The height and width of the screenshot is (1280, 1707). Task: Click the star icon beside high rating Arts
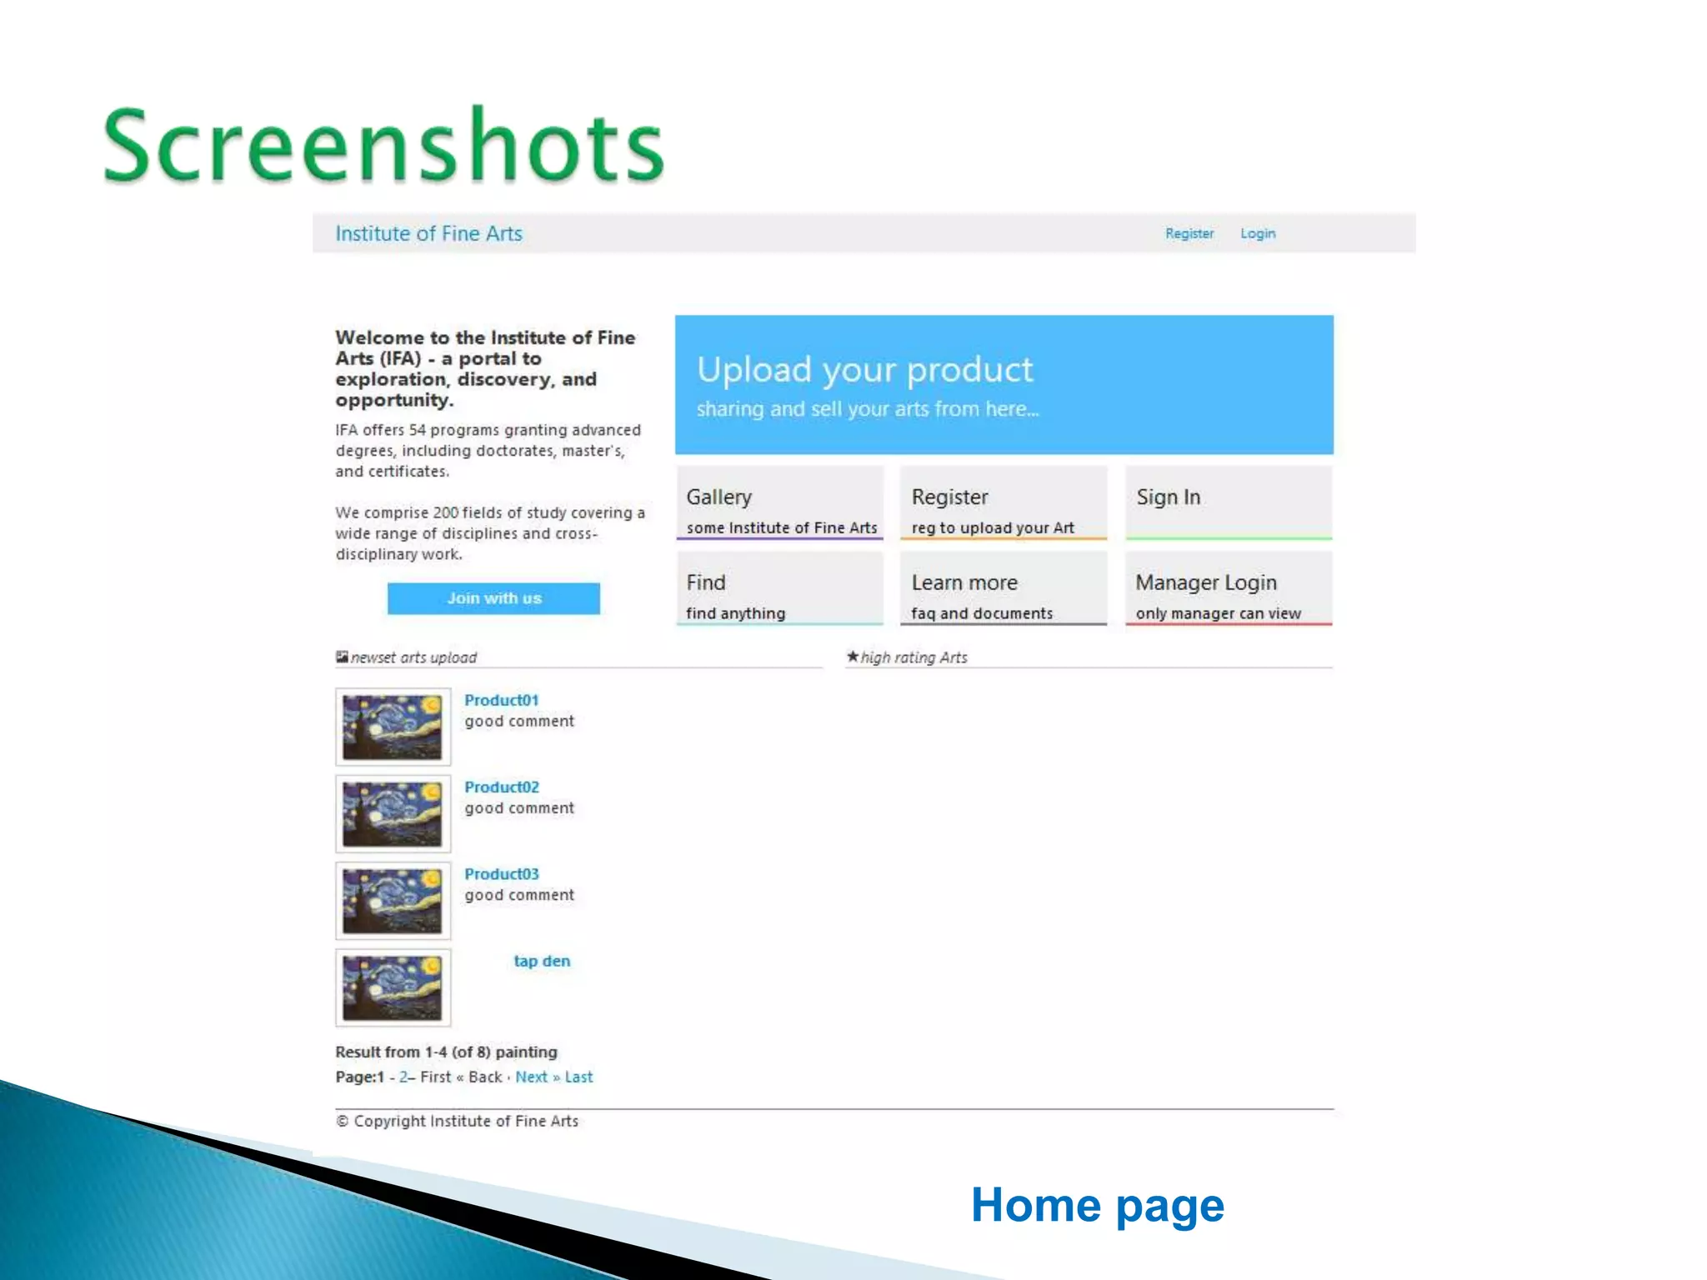852,656
